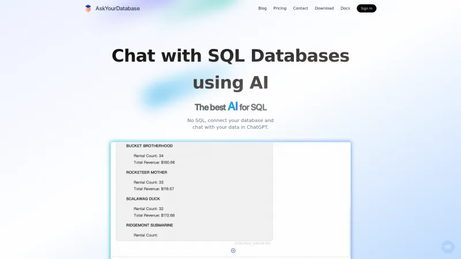The height and width of the screenshot is (259, 461).
Task: Visit the Download page
Action: click(x=324, y=8)
